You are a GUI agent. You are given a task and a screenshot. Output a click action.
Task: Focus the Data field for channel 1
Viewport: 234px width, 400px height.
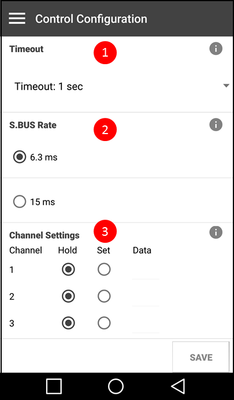tap(146, 271)
